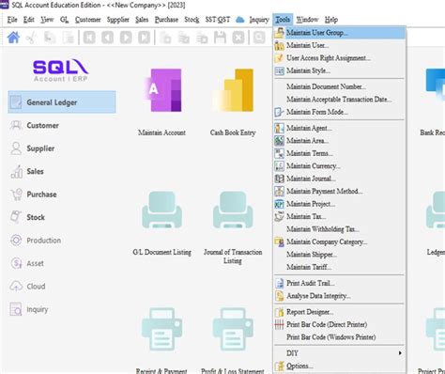Click the SQL Account ERP logo
The height and width of the screenshot is (374, 445).
[61, 70]
